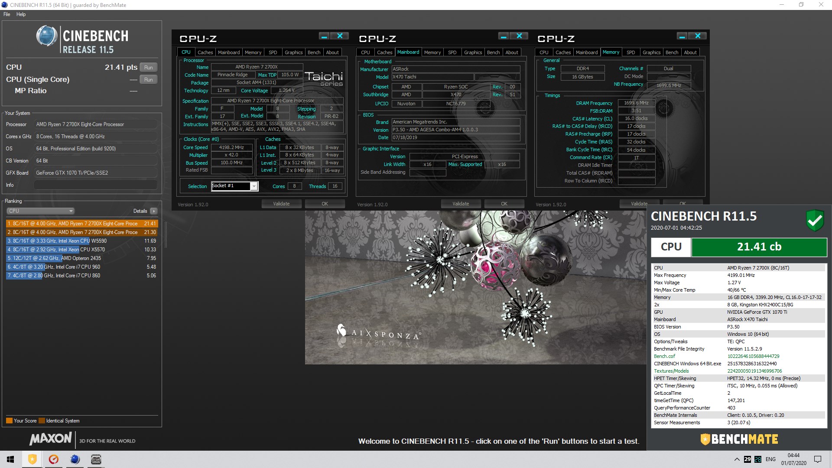The width and height of the screenshot is (832, 468).
Task: Open BenchMate shield icon in taskbar
Action: coord(32,459)
